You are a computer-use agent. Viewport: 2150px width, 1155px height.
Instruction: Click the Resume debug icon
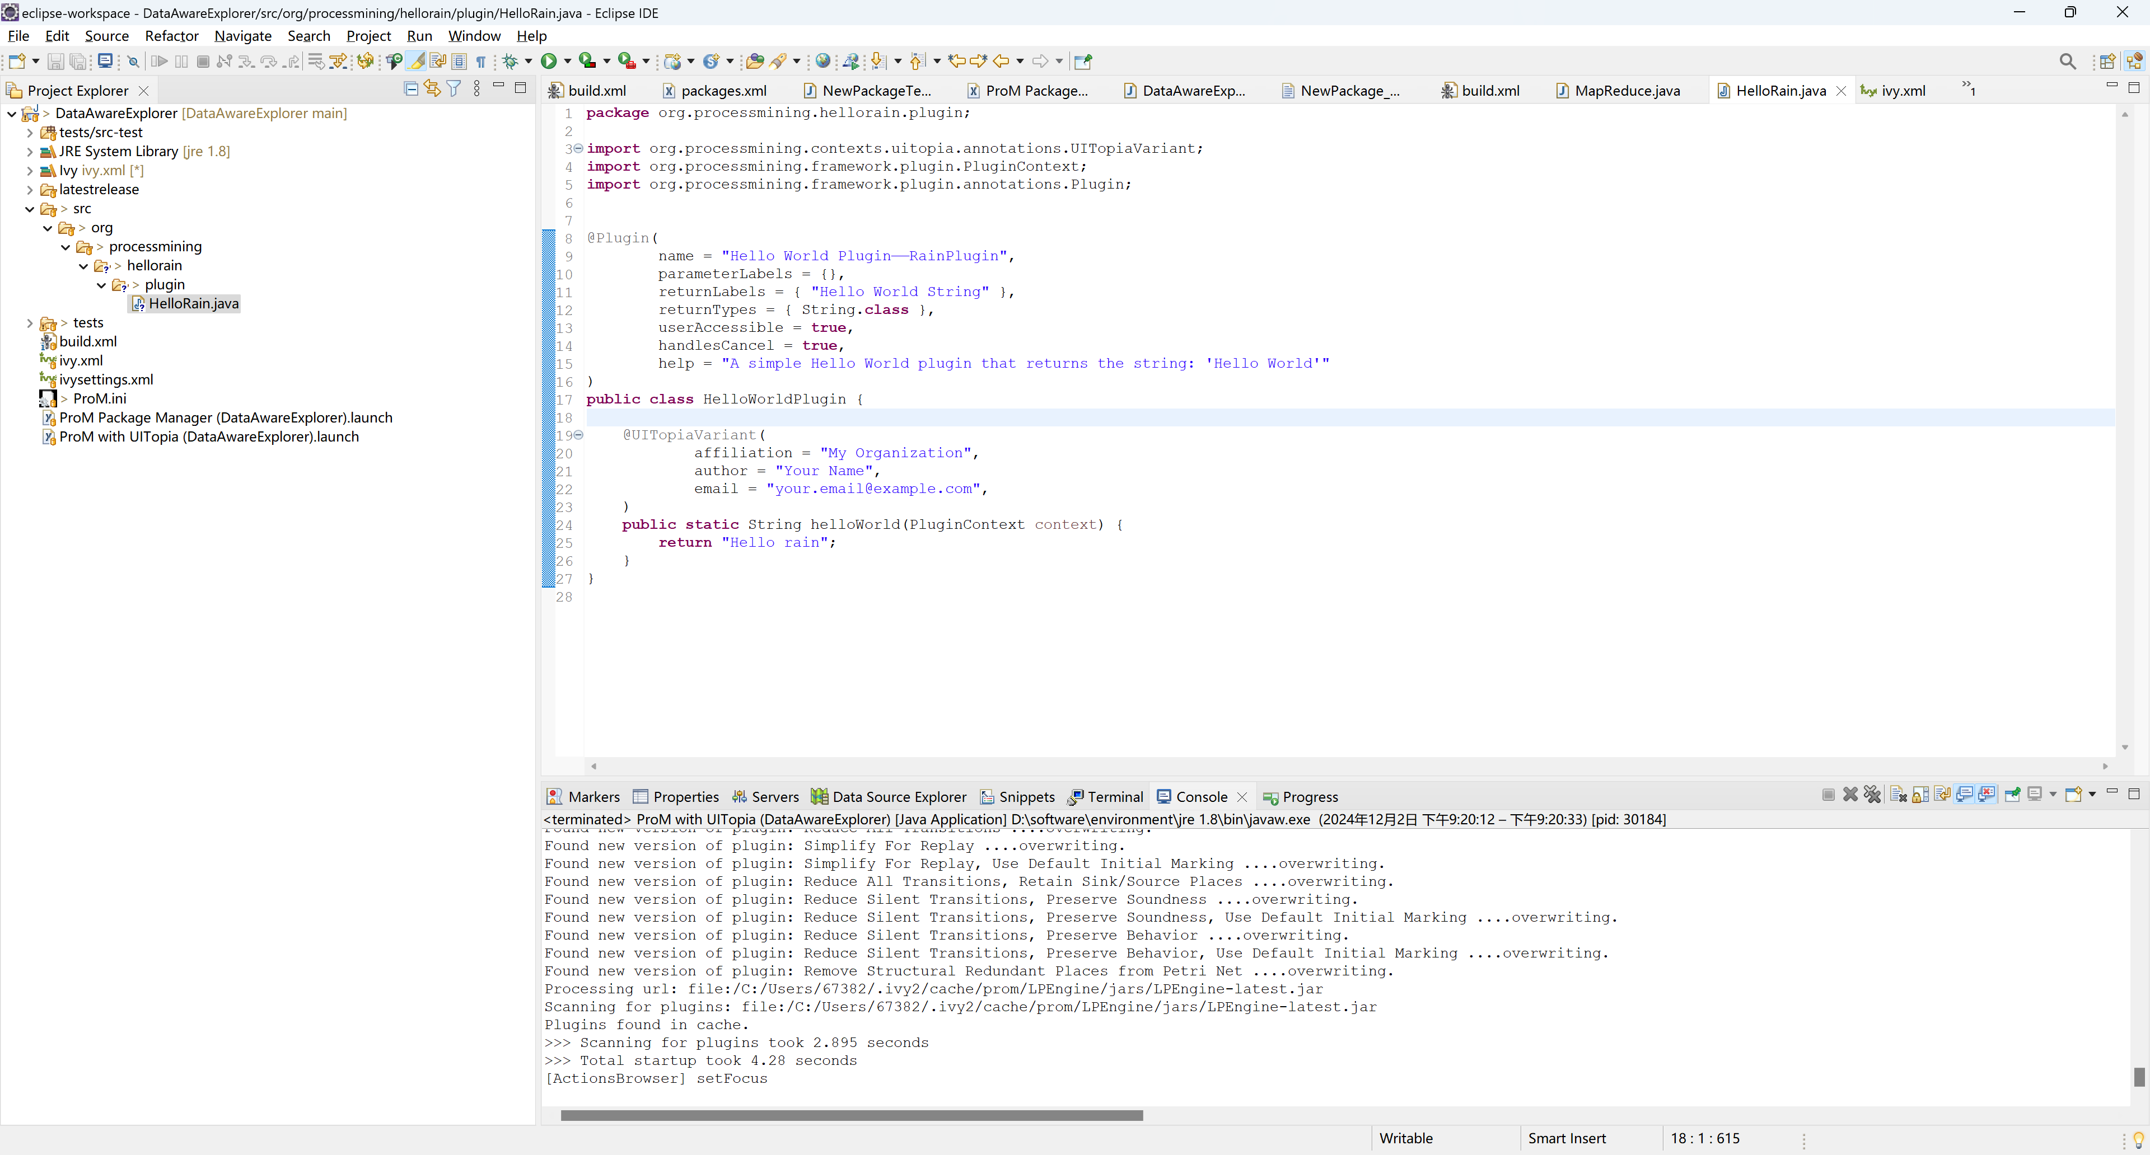tap(158, 61)
